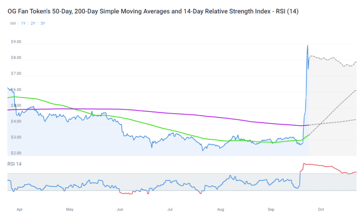This screenshot has width=364, height=222.
Task: Click the Jul date label
Action: (x=170, y=210)
